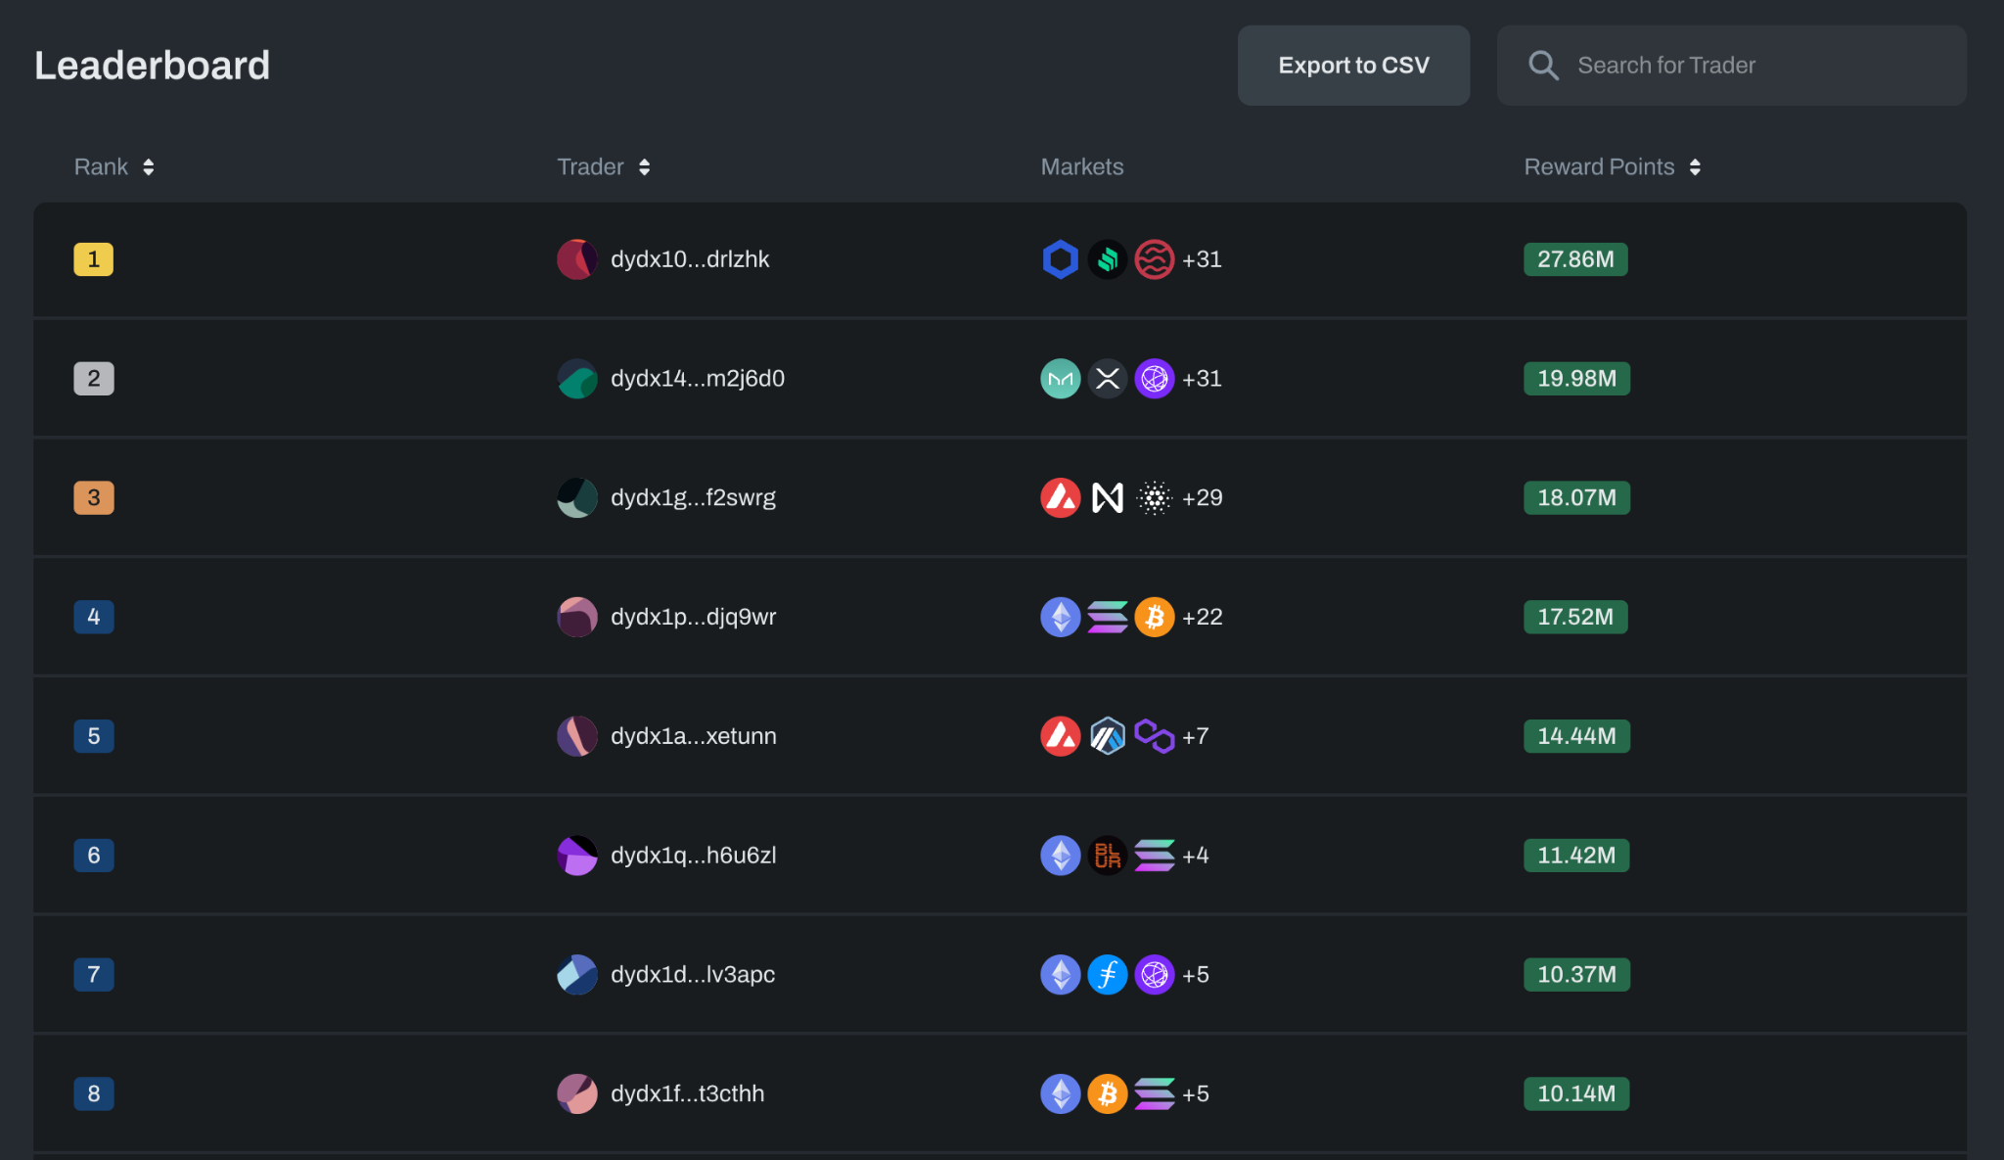Viewport: 2004px width, 1160px height.
Task: Select the Avalanche icon in rank 3 row
Action: 1060,497
